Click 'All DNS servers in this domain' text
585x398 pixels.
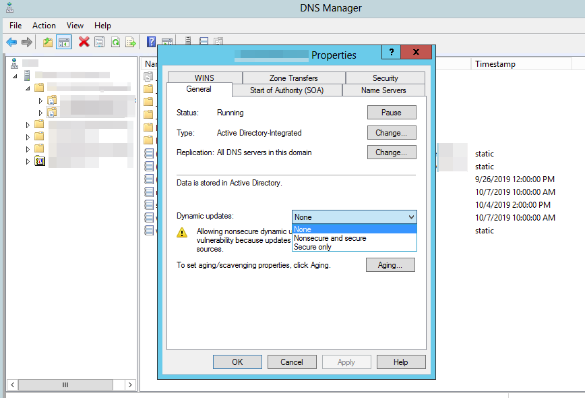click(x=264, y=152)
